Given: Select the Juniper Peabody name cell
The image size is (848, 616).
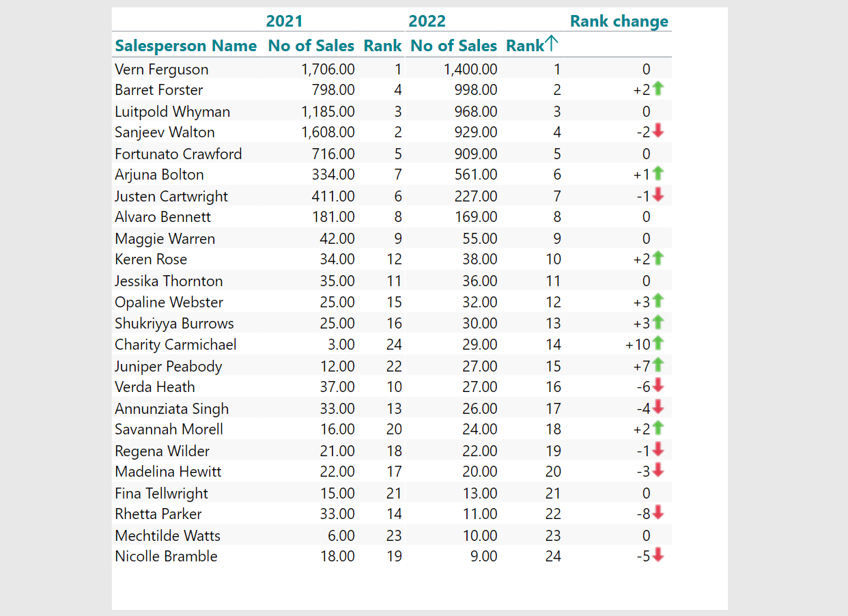Looking at the screenshot, I should tap(169, 366).
